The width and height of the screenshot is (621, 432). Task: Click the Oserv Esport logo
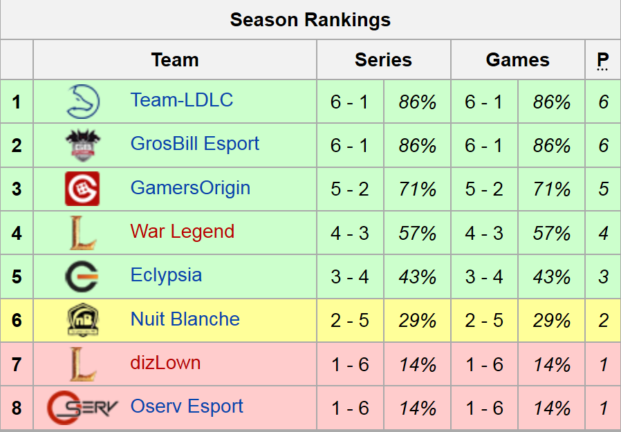point(82,407)
